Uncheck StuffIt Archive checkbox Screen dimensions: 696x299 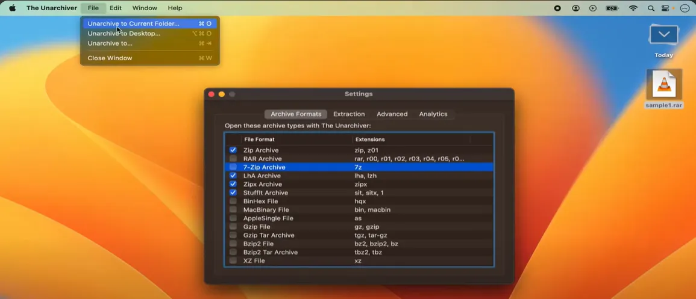pyautogui.click(x=233, y=193)
